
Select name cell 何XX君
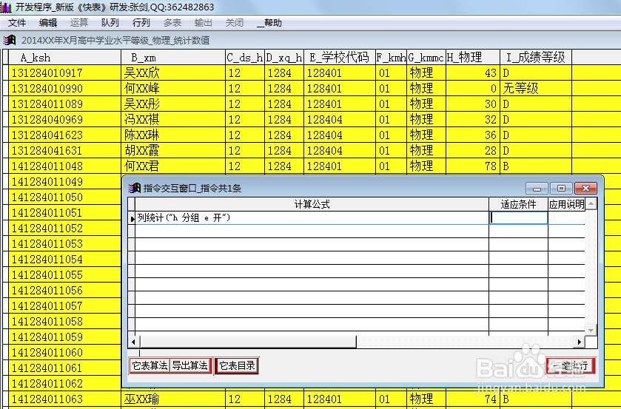173,166
